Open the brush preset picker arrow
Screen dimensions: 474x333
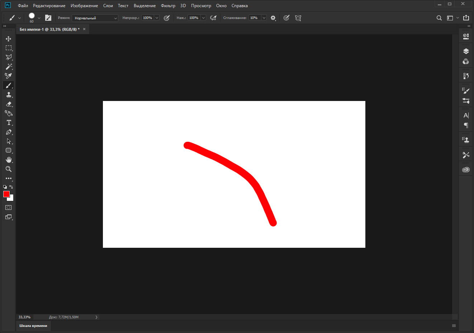tap(39, 18)
